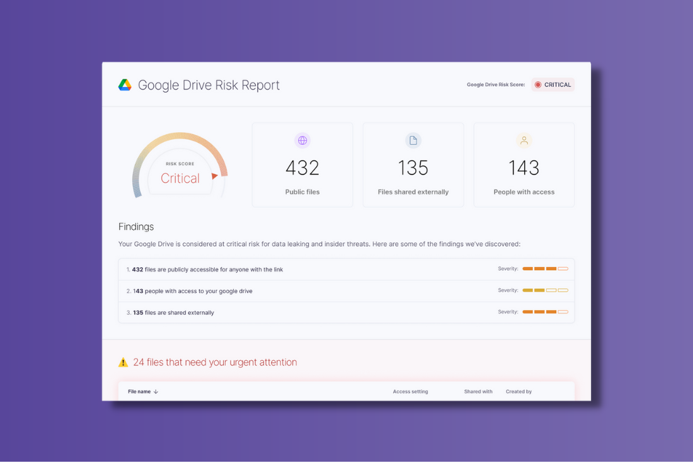The height and width of the screenshot is (463, 693).
Task: Select finding 3 about 135 files shared externally
Action: click(346, 312)
